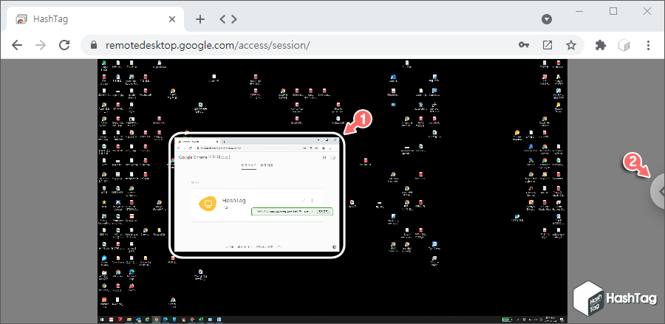Maximize the browser window
This screenshot has height=324, width=665.
[613, 11]
